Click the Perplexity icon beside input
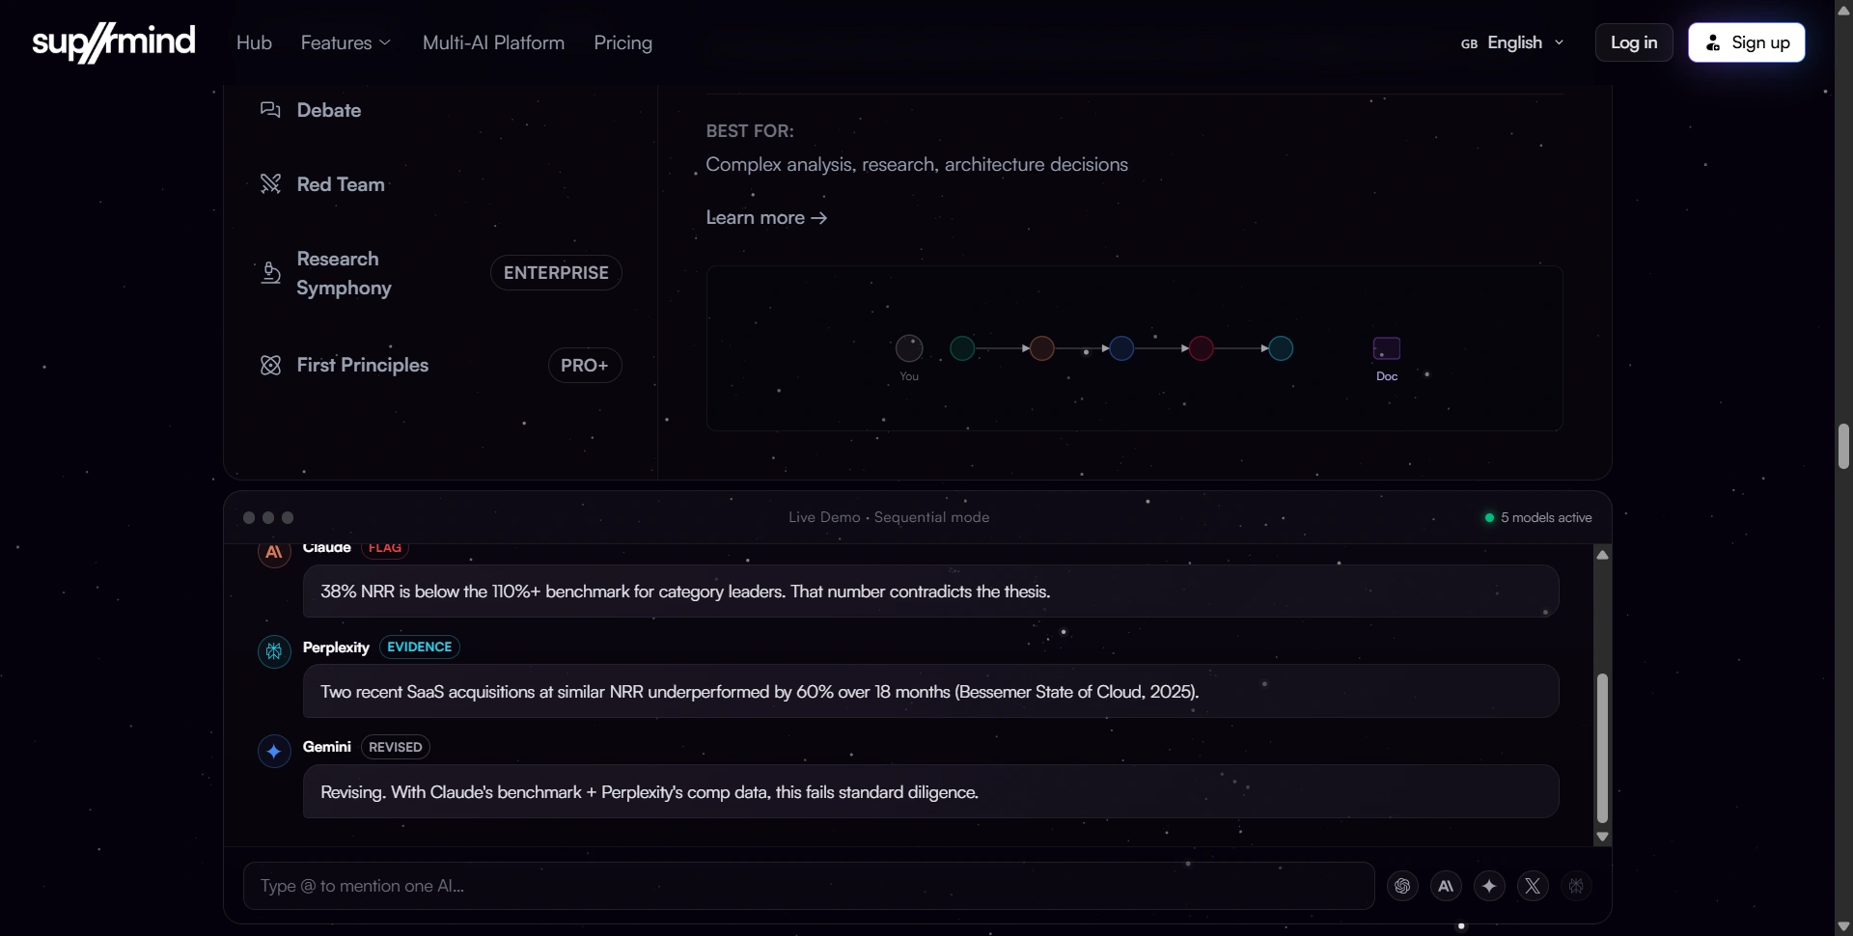This screenshot has height=936, width=1853. [x=1576, y=886]
